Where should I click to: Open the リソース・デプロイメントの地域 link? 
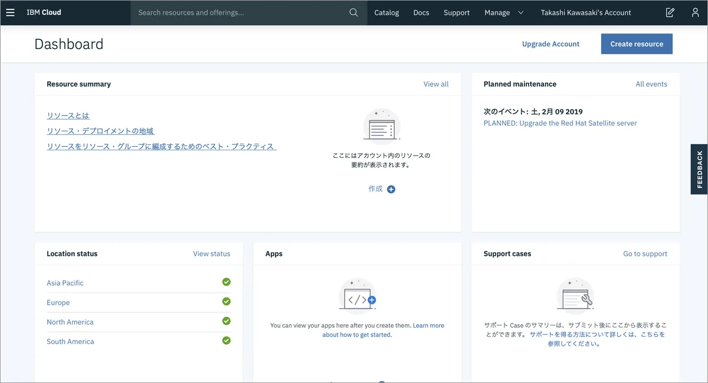pos(101,131)
